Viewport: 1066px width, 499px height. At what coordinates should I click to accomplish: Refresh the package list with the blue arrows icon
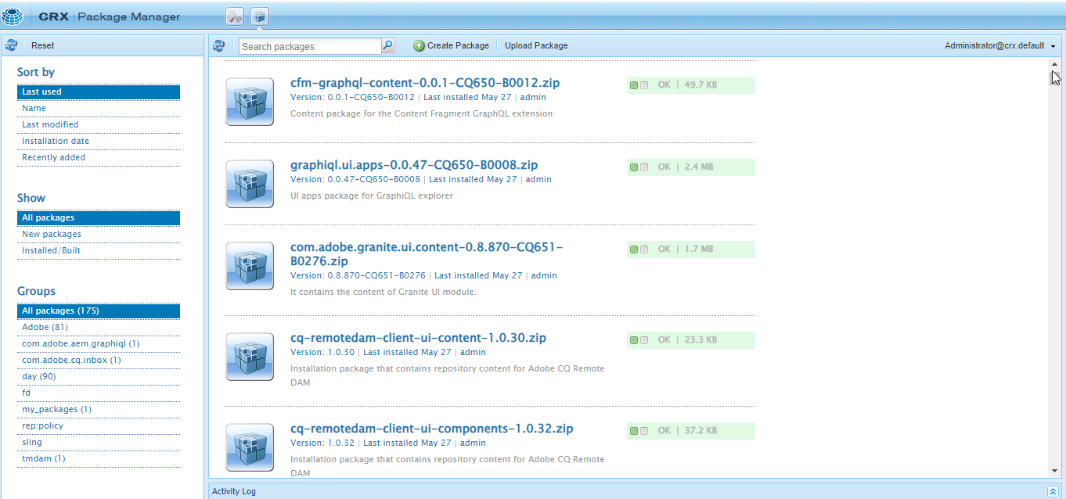219,45
